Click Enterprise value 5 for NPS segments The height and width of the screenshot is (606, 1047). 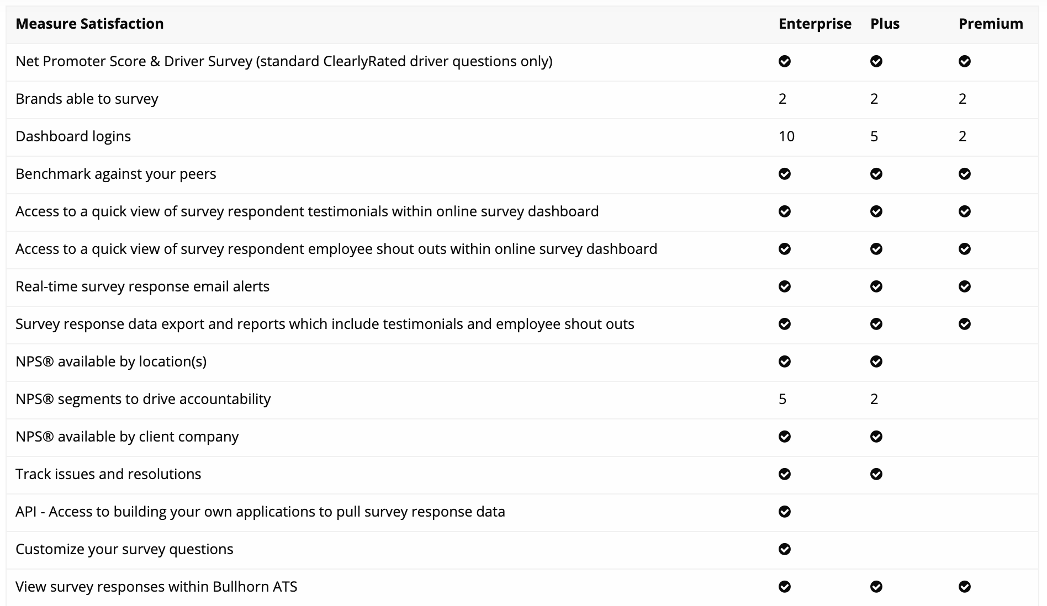pyautogui.click(x=782, y=399)
